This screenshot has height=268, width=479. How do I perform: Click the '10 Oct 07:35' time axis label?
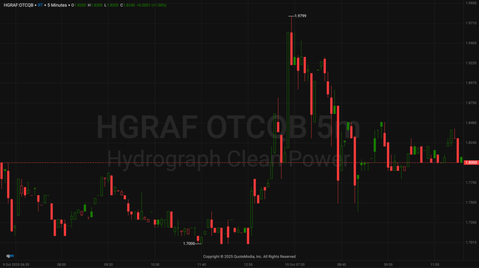295,264
